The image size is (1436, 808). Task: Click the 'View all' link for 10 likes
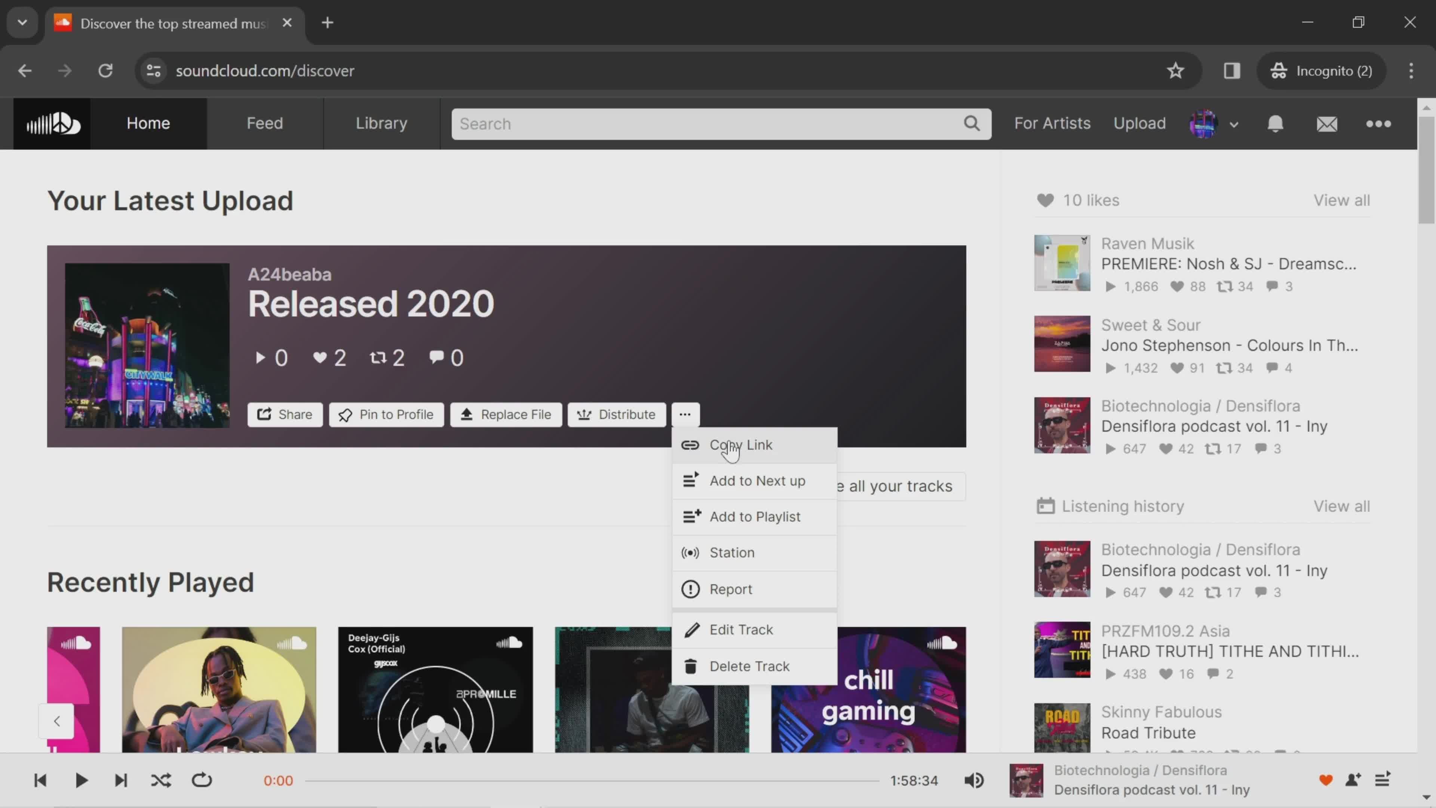coord(1343,200)
